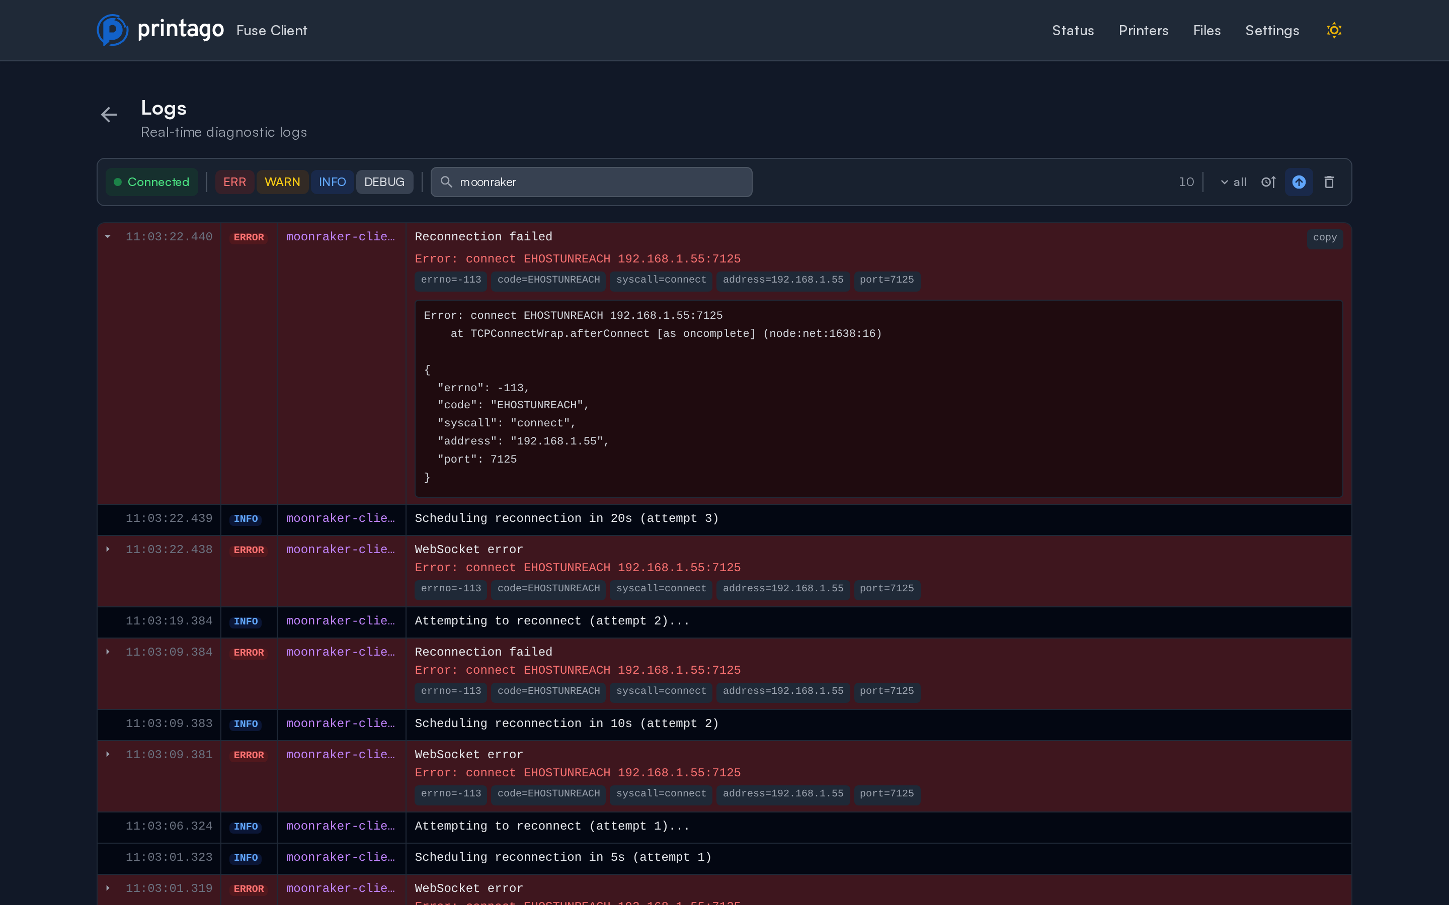1449x905 pixels.
Task: Open the Printers page
Action: pyautogui.click(x=1143, y=31)
